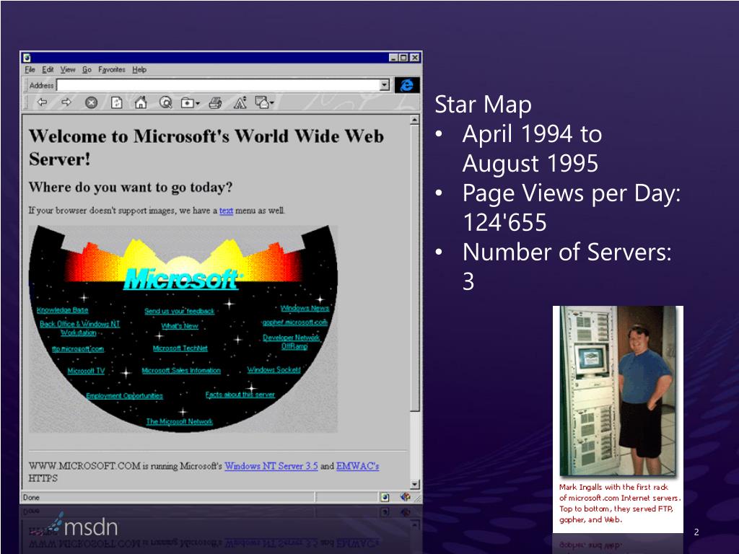Follow the Windows NT Server 3.5 link
The width and height of the screenshot is (739, 554).
click(x=271, y=466)
